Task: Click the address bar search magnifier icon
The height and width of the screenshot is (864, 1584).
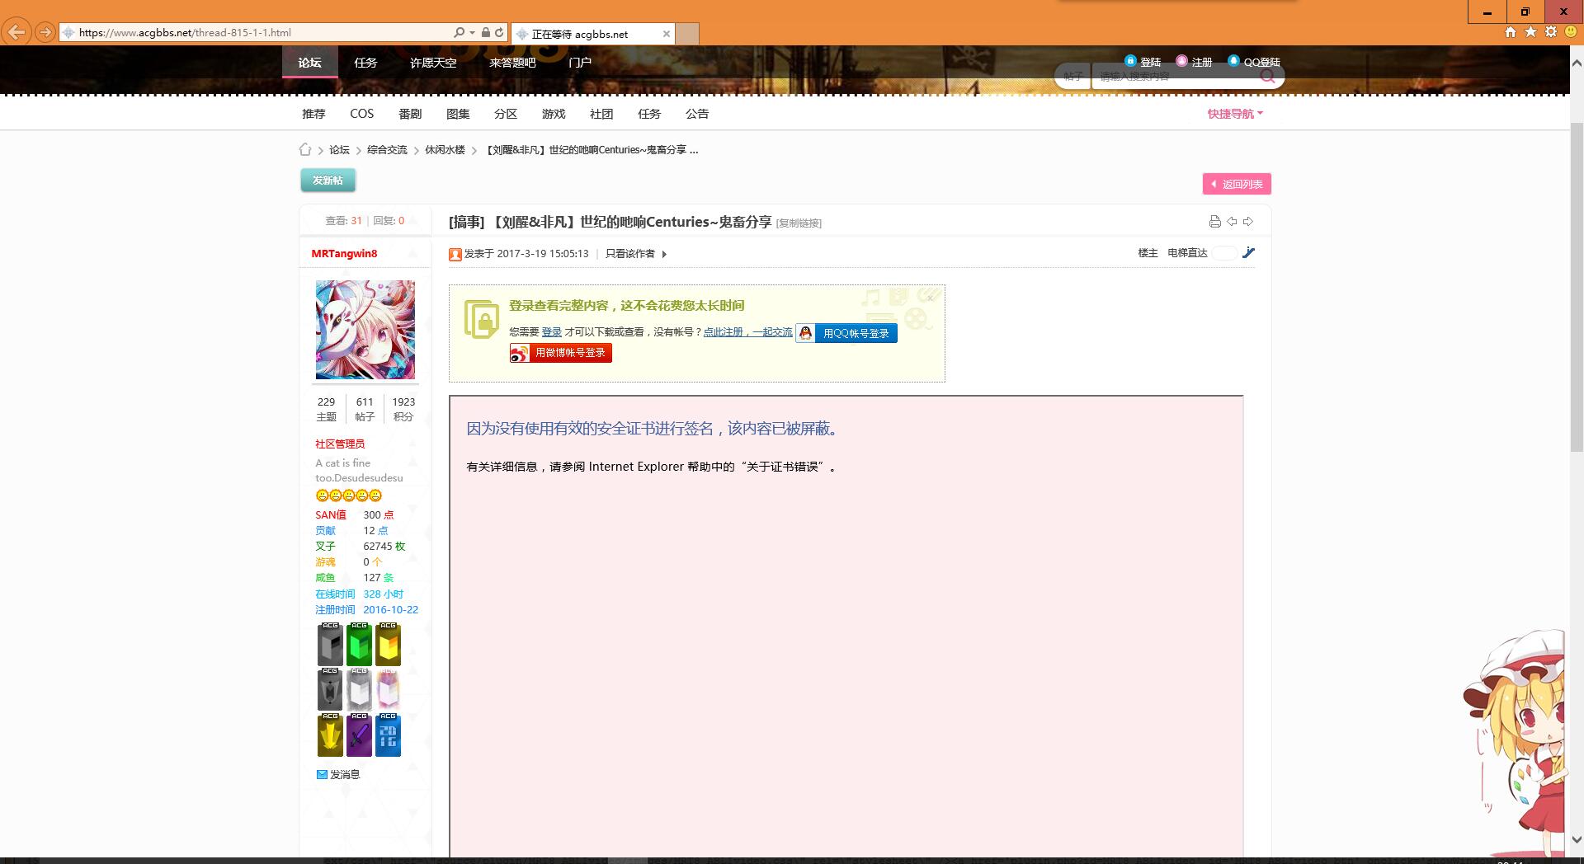Action: pos(460,32)
